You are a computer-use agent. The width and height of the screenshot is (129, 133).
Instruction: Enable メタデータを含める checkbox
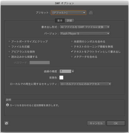[x=72, y=57]
